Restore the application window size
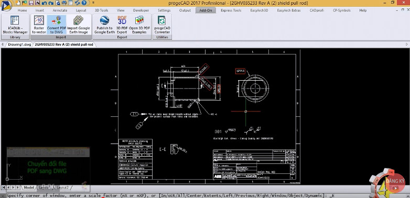The width and height of the screenshot is (410, 198). 393,2
